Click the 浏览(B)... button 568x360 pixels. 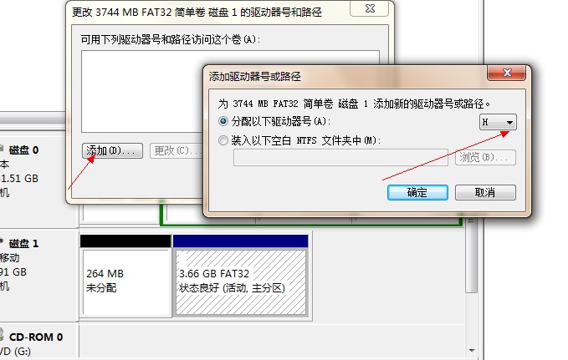485,158
